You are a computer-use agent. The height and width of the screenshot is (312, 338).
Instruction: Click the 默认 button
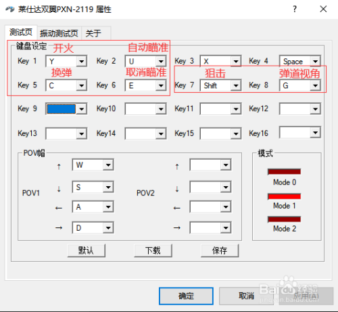(x=87, y=250)
